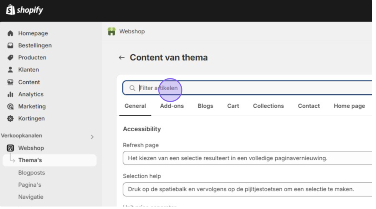This screenshot has width=376, height=209.
Task: Switch to the Add-ons tab
Action: point(172,106)
